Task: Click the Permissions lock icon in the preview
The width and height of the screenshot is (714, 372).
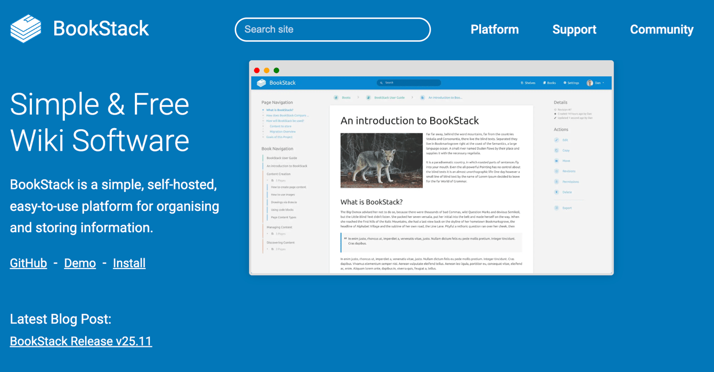Action: 557,182
